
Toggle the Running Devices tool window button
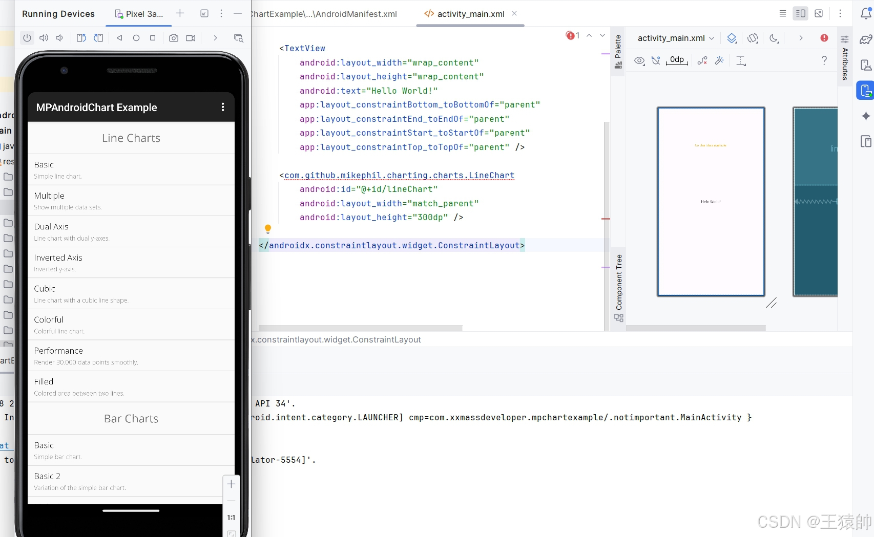tap(866, 91)
